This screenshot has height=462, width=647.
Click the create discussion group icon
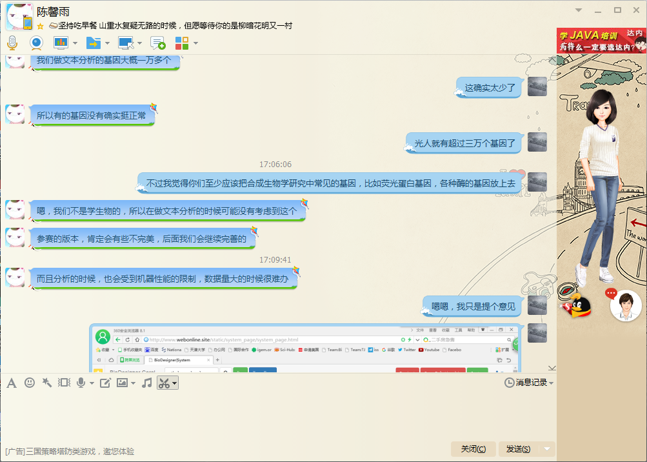(x=157, y=43)
